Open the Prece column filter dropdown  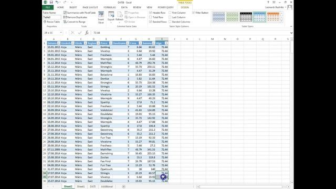[x=111, y=43]
